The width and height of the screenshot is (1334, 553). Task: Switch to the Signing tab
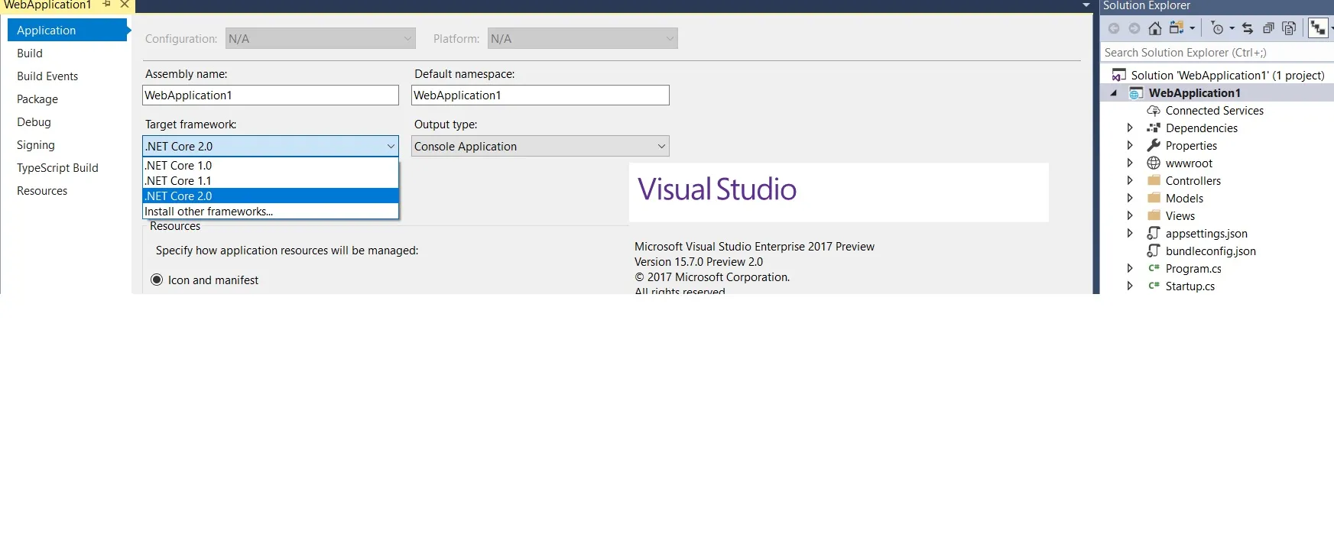pos(36,145)
